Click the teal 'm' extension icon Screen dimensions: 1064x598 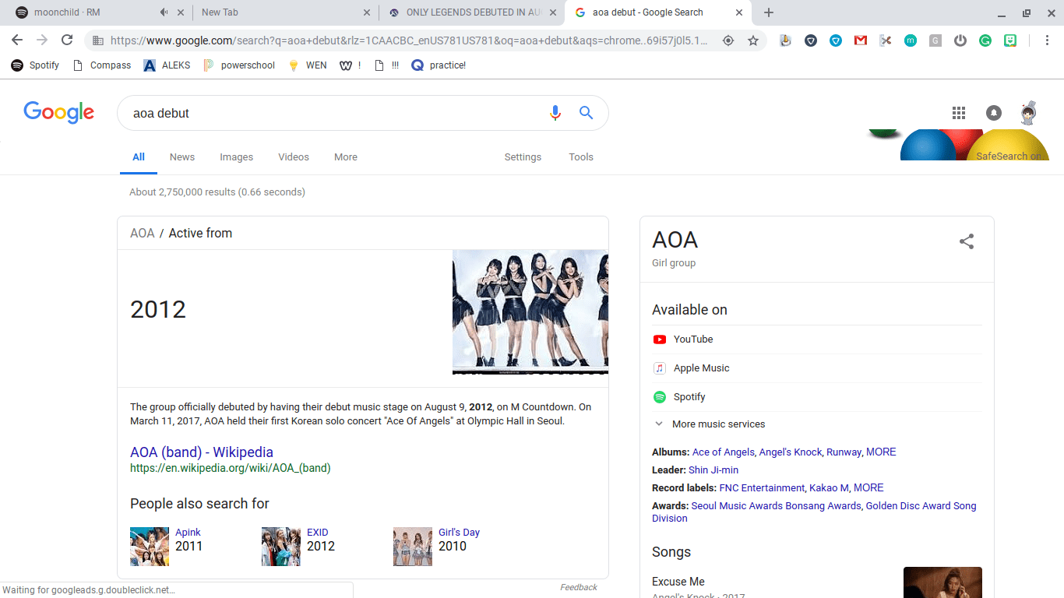(911, 40)
